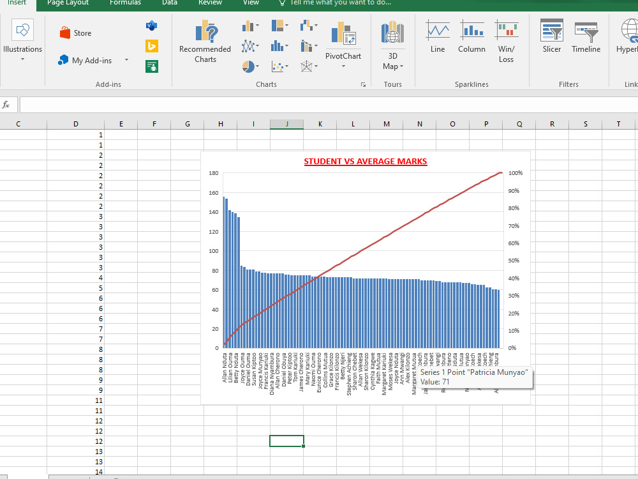Switch to the Data tab
Viewport: 638px width, 479px height.
[170, 3]
